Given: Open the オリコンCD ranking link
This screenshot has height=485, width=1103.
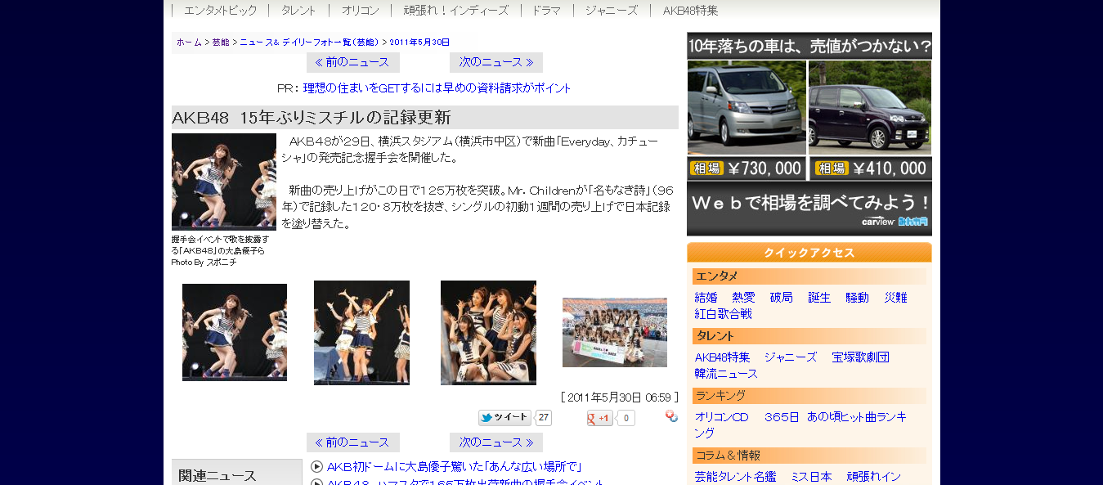Looking at the screenshot, I should point(722,417).
